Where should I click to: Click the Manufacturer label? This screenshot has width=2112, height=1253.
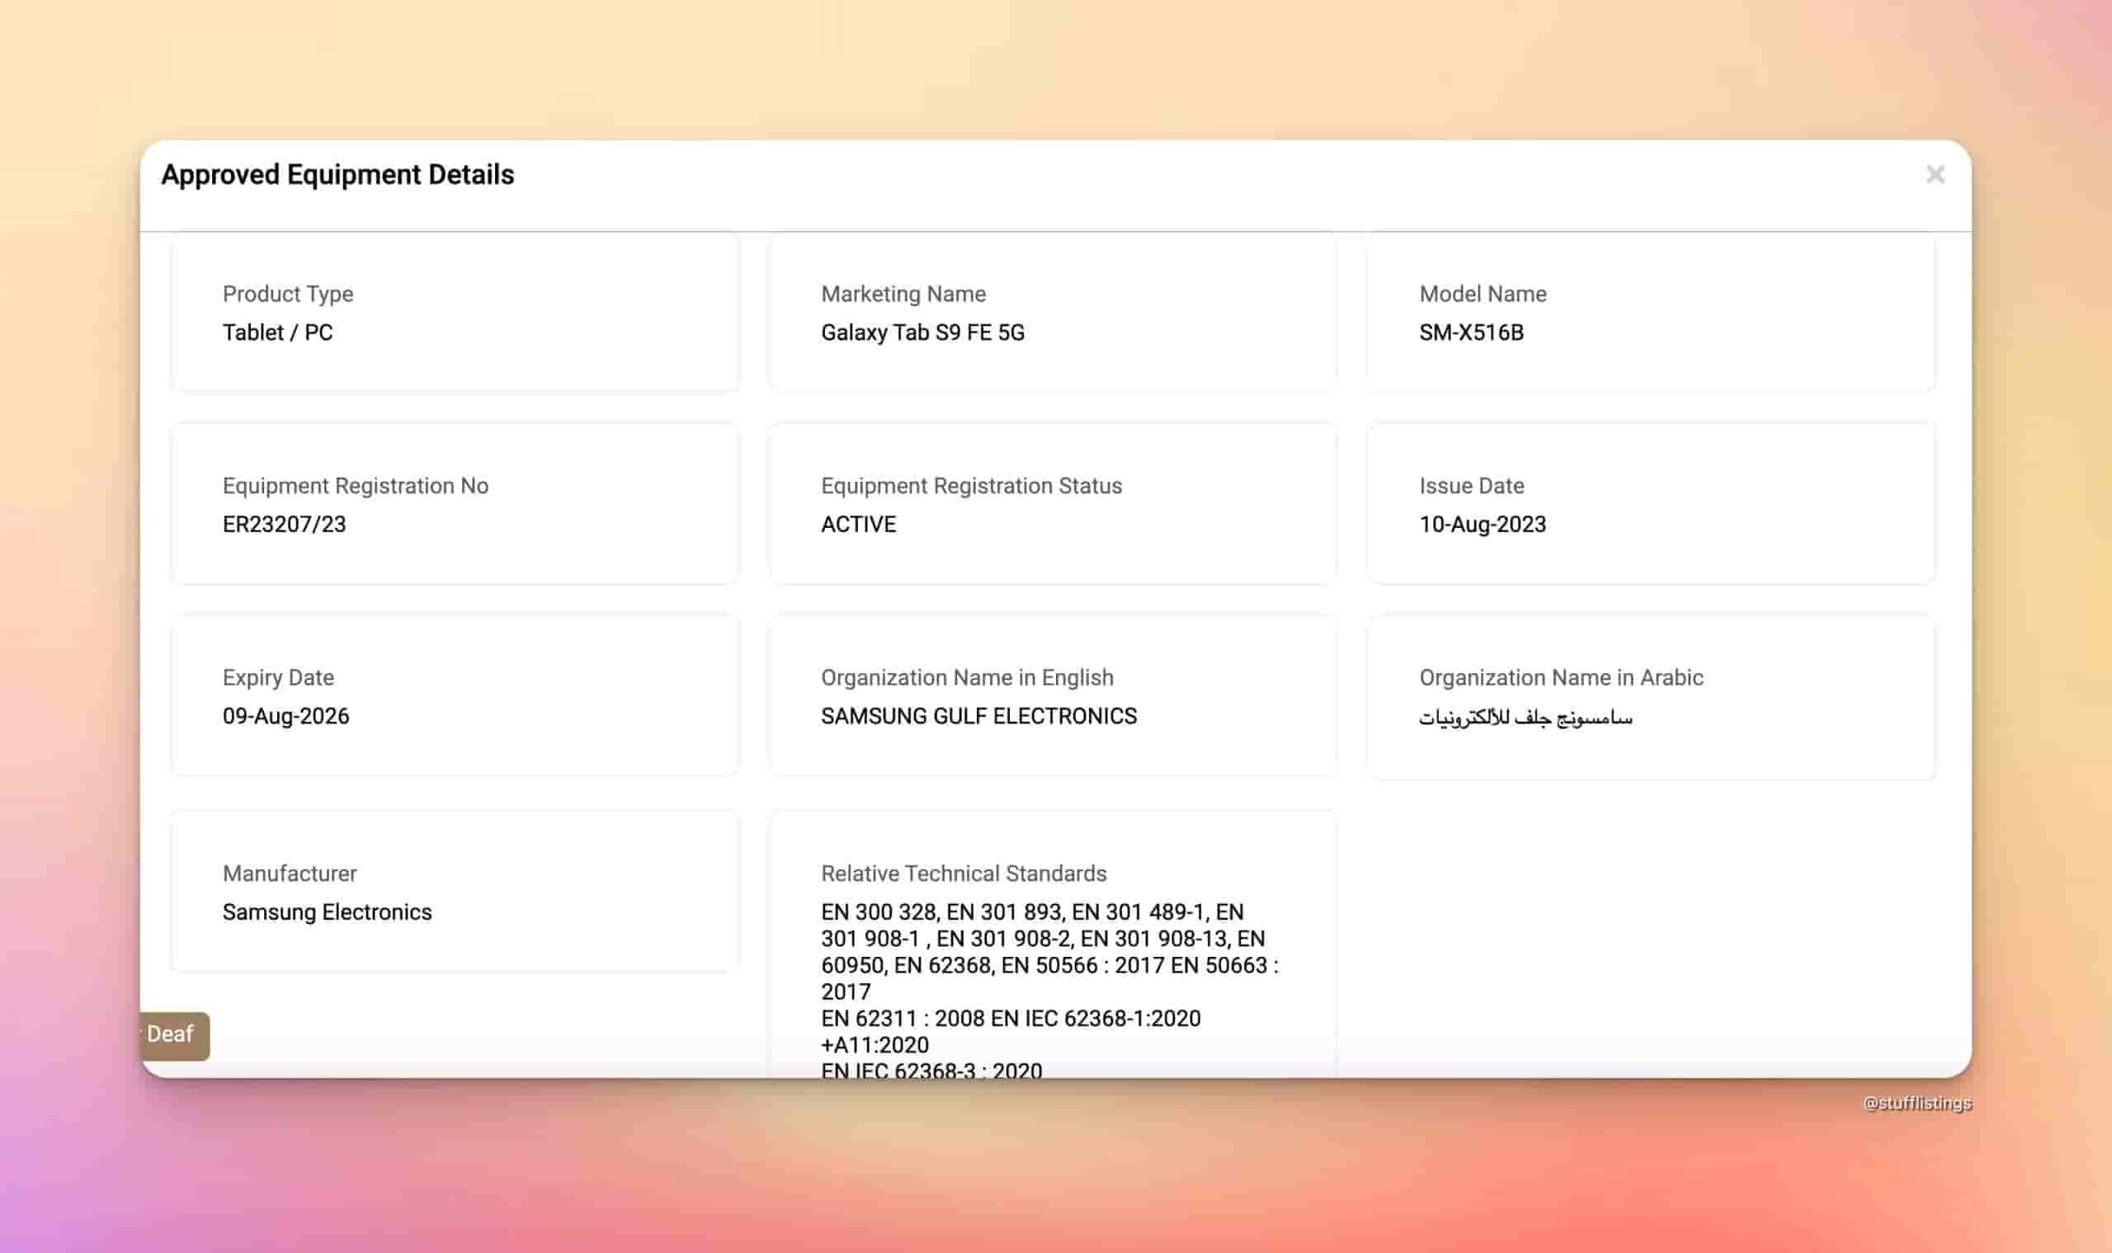point(289,873)
